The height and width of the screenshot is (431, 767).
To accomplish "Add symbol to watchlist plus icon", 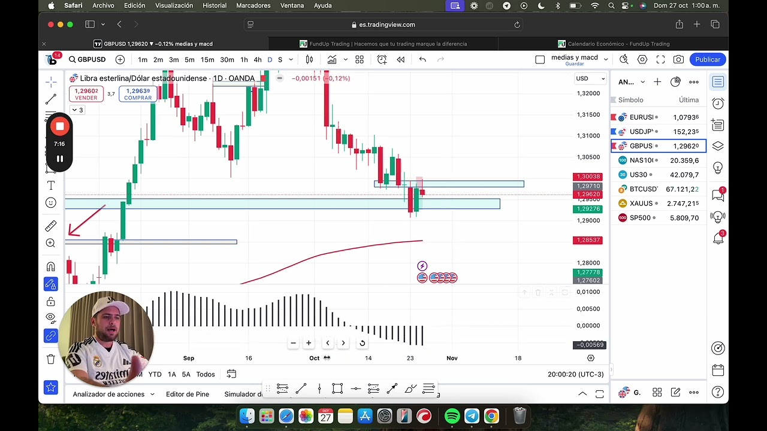I will 657,82.
